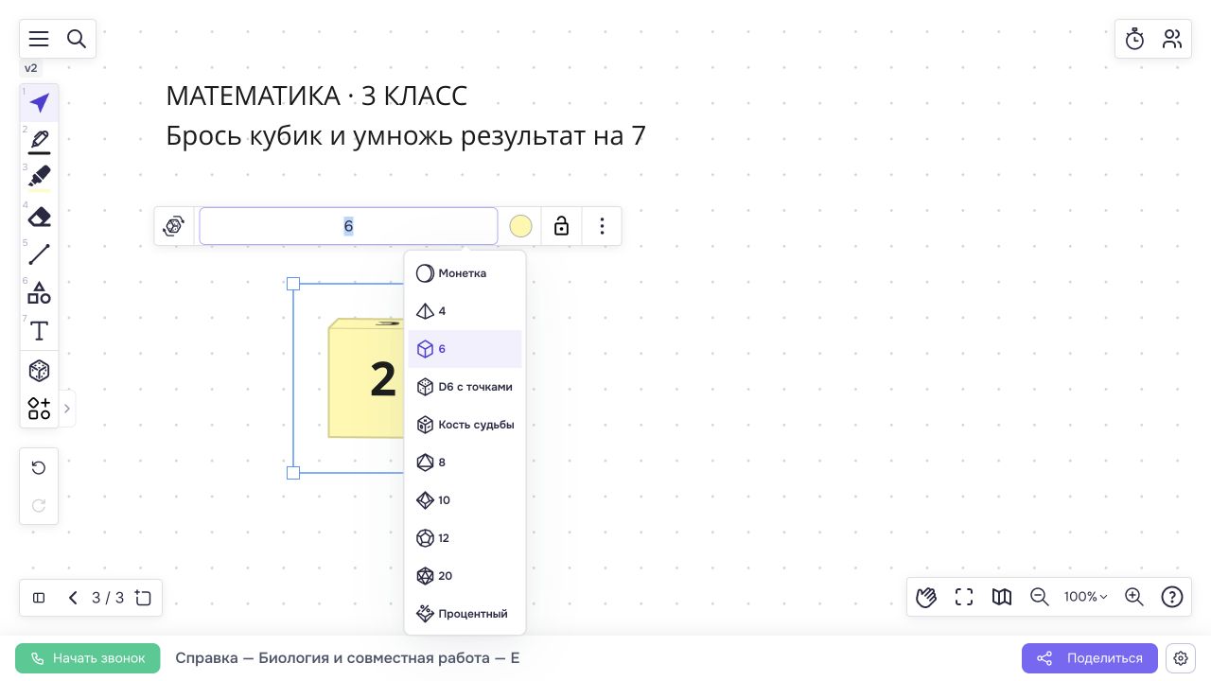Select the eraser tool
Viewport: 1211px width, 681px height.
coord(39,217)
